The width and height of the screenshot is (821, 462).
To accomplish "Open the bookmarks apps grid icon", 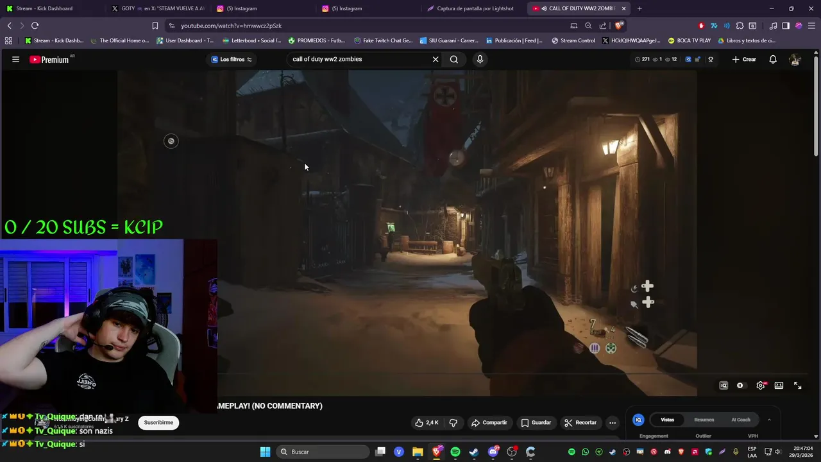I will coord(8,40).
